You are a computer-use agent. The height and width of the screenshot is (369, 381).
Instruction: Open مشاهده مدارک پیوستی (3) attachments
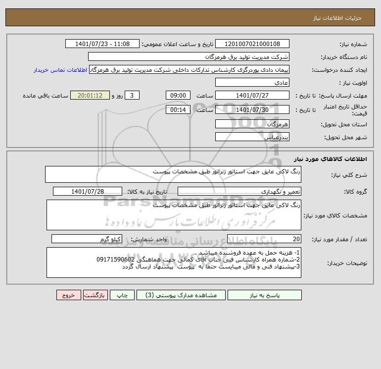coord(181,295)
